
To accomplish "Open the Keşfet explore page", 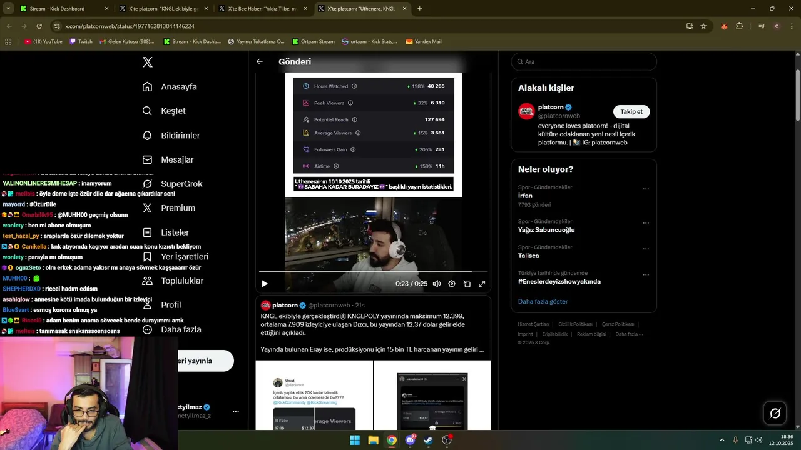I will [x=164, y=111].
